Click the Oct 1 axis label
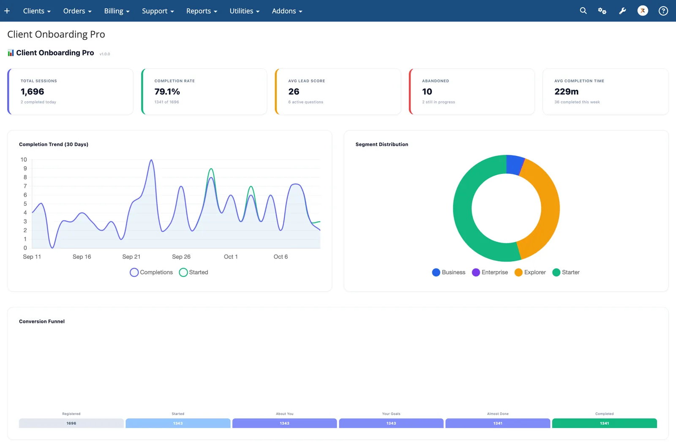The height and width of the screenshot is (447, 676). point(231,257)
